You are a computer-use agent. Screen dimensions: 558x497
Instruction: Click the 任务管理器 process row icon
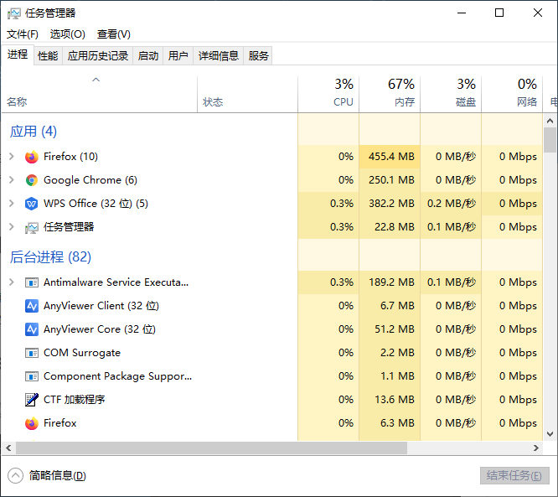pyautogui.click(x=32, y=227)
